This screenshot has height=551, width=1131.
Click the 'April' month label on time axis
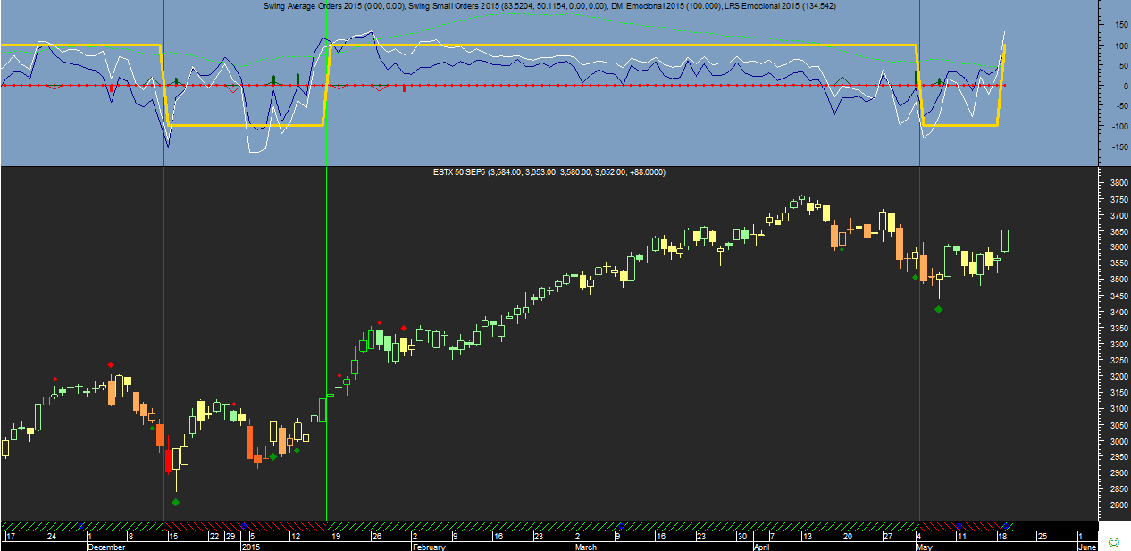point(760,546)
